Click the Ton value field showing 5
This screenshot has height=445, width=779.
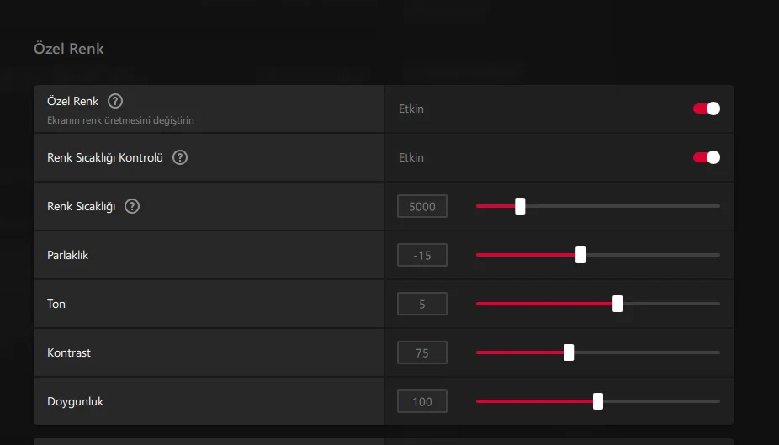[x=422, y=304]
